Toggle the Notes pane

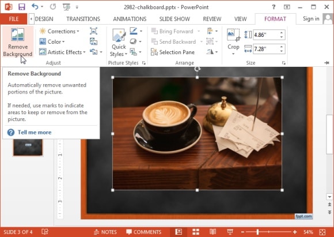pyautogui.click(x=105, y=232)
